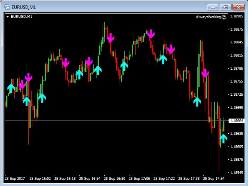Viewport: 248px width, 186px height.
Task: Click the chart window icon in title bar
Action: coord(7,7)
